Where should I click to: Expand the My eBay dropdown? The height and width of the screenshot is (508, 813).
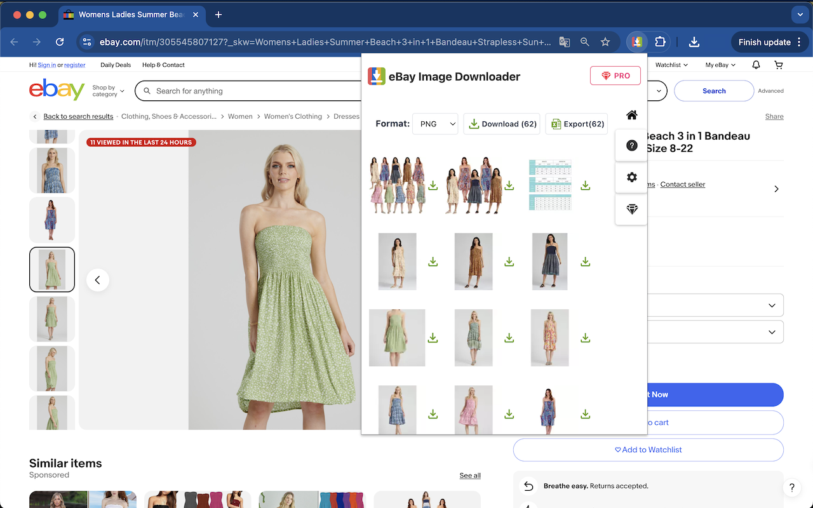tap(720, 64)
